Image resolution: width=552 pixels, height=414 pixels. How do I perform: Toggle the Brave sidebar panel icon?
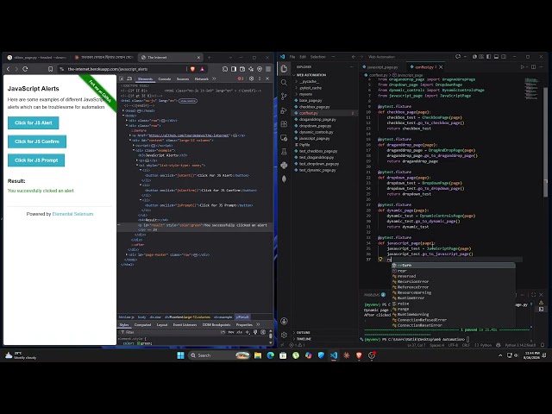coord(234,69)
